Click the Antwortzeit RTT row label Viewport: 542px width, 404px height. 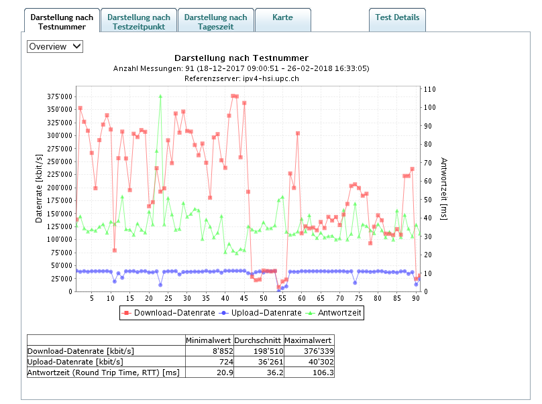pyautogui.click(x=105, y=372)
